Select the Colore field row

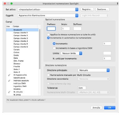[x=22, y=53]
